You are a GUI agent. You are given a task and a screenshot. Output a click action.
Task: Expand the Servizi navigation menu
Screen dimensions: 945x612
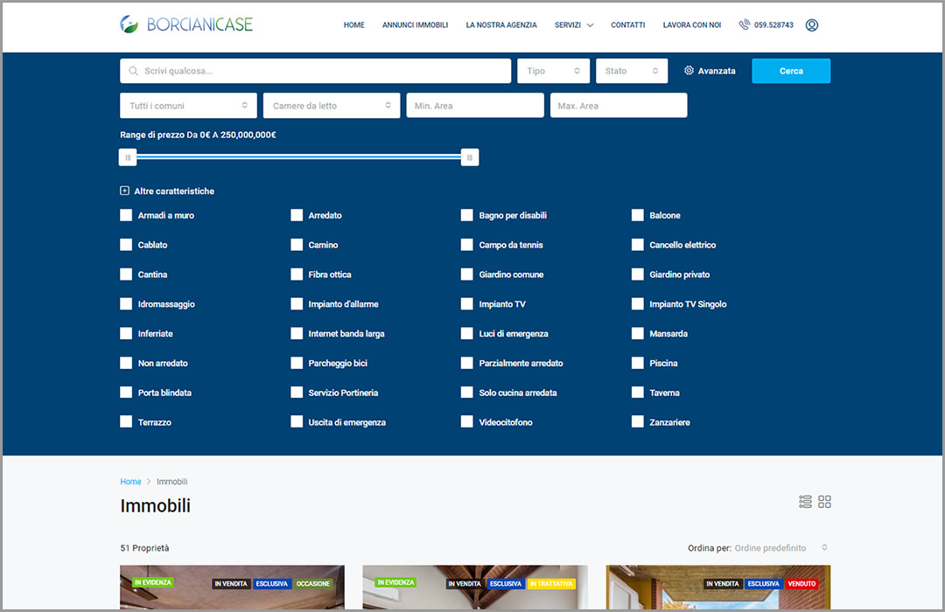[x=573, y=25]
